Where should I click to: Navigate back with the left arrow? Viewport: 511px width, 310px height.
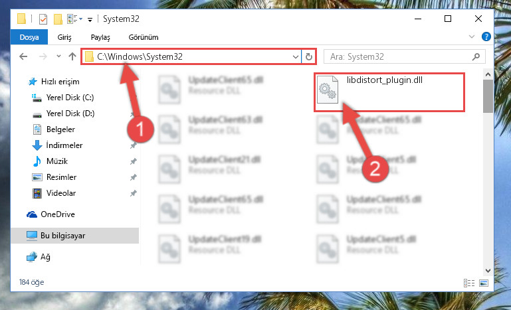(23, 56)
